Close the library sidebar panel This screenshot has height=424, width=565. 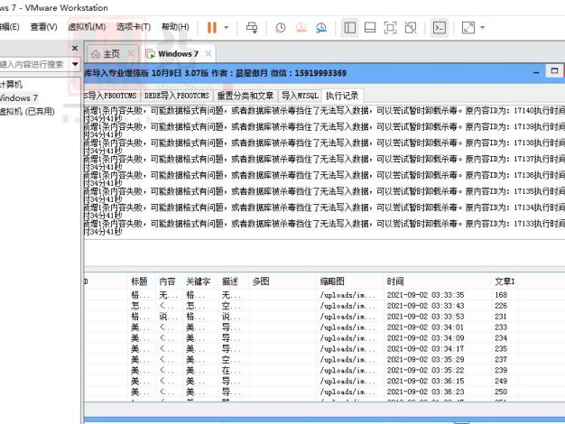point(75,48)
